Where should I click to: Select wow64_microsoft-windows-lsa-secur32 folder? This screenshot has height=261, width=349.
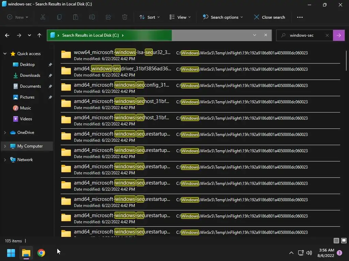click(x=200, y=55)
